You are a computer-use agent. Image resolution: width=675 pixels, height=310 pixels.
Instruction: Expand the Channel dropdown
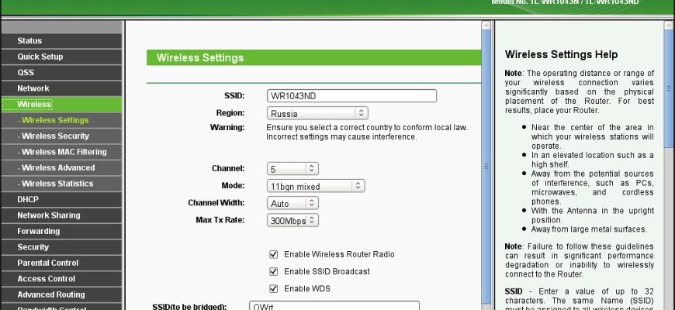(x=292, y=168)
